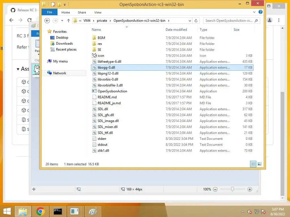Open Chrome three-dot menu
The height and width of the screenshot is (217, 290).
click(279, 20)
